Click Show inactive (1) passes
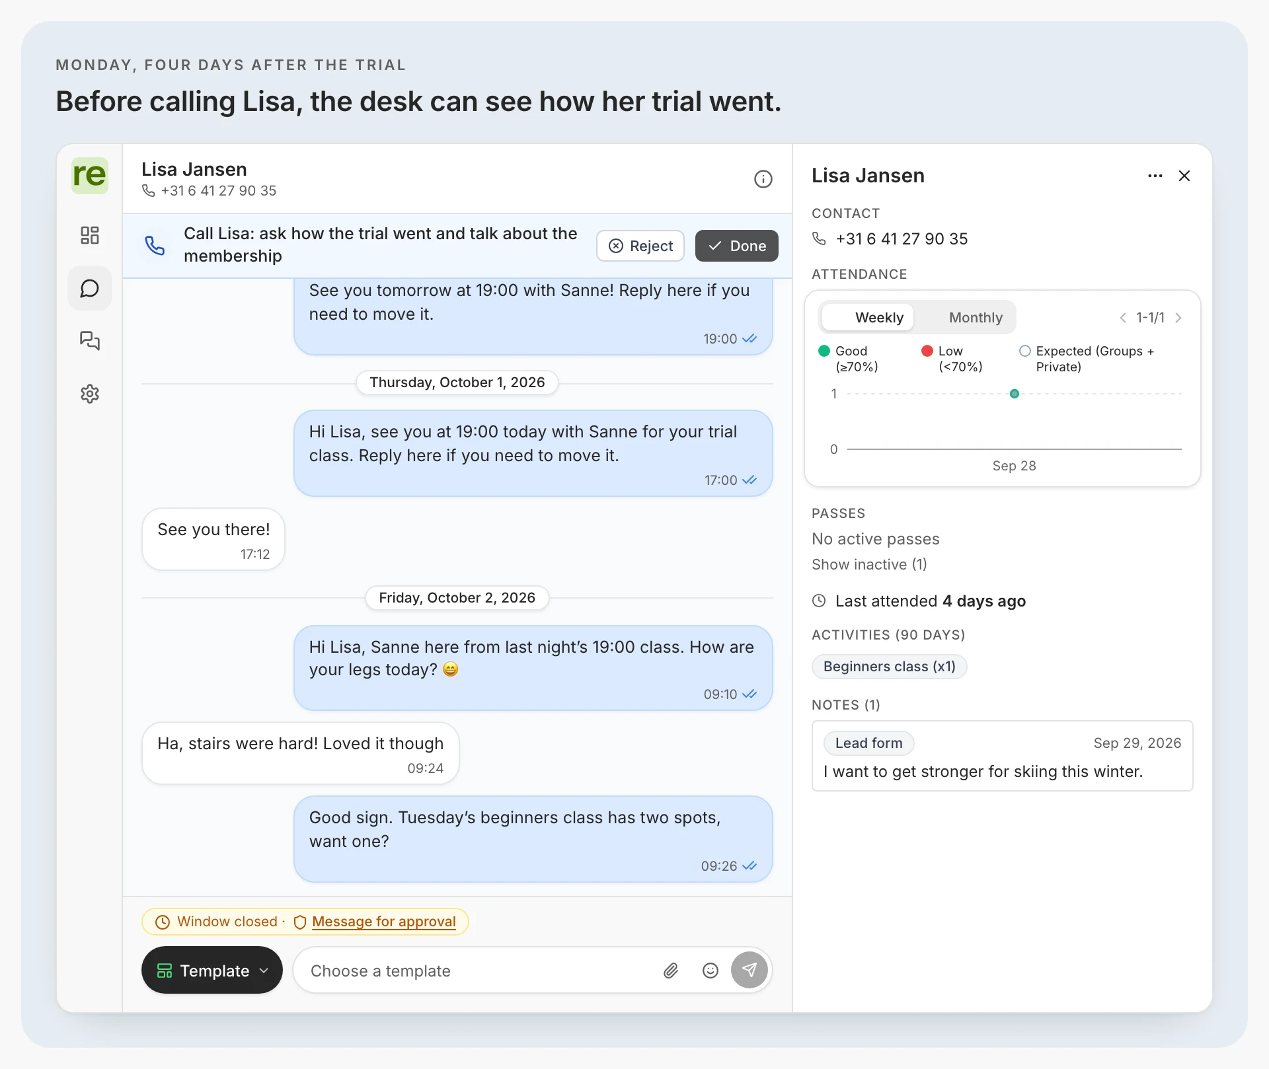The width and height of the screenshot is (1269, 1069). (869, 564)
